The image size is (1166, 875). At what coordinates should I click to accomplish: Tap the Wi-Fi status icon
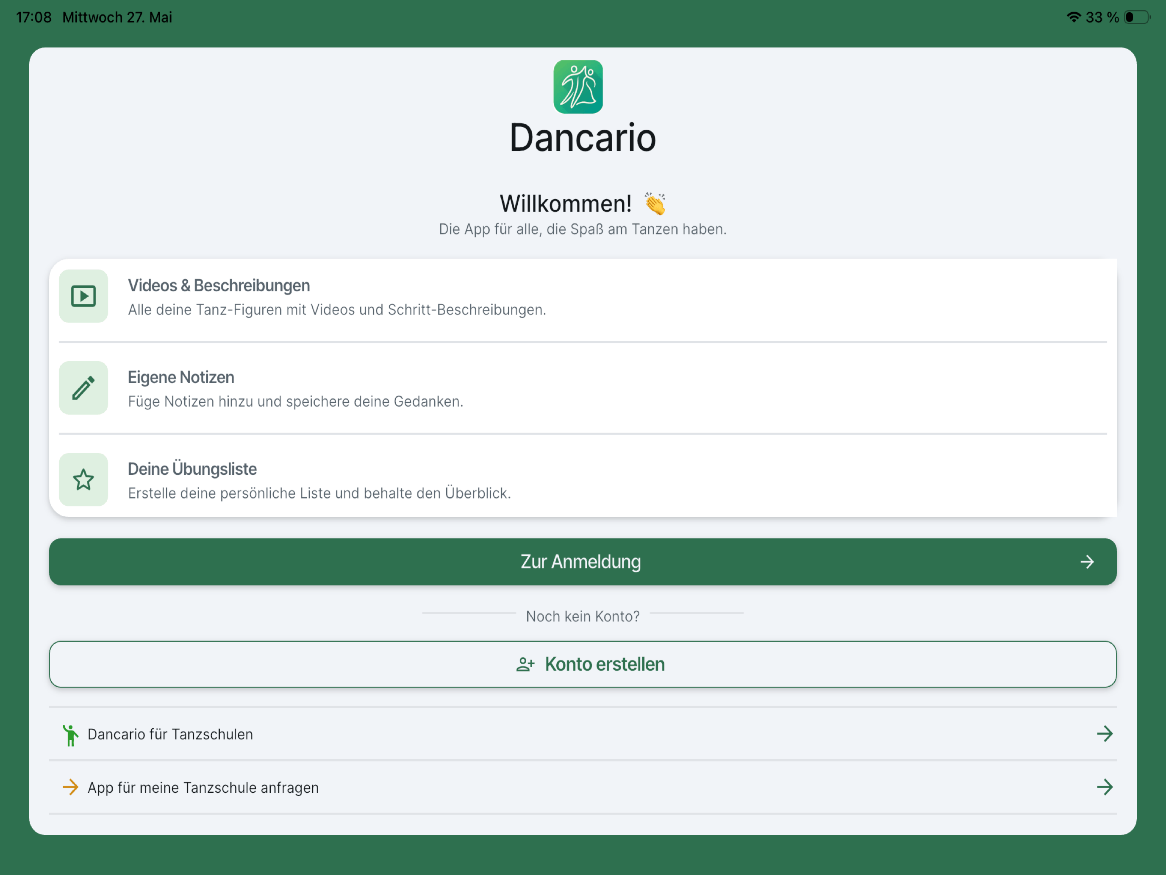click(1073, 17)
